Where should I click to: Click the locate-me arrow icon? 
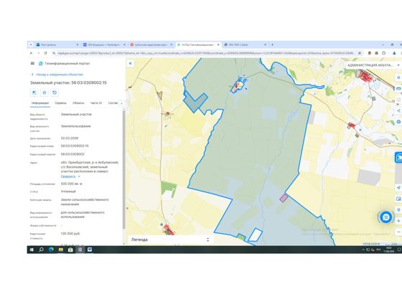point(398,187)
